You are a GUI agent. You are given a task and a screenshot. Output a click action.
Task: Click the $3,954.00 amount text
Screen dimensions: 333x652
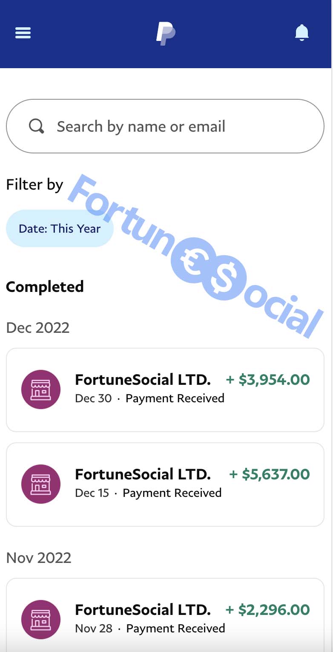point(267,379)
